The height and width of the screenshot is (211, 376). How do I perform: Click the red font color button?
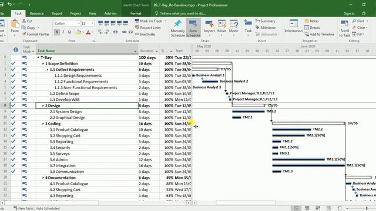pyautogui.click(x=88, y=32)
